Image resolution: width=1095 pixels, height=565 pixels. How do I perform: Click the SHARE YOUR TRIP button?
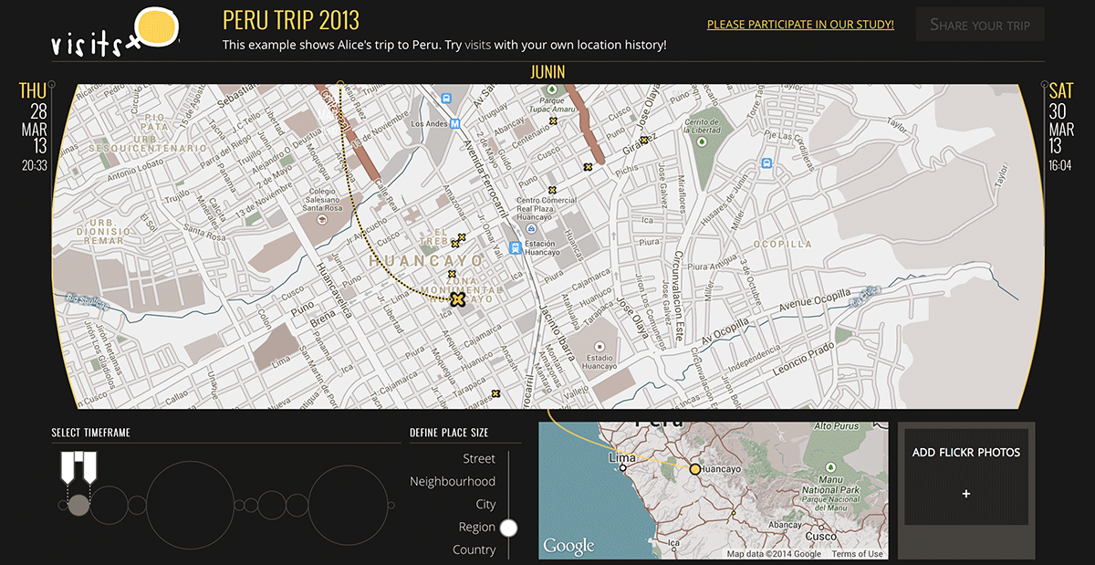click(x=979, y=24)
